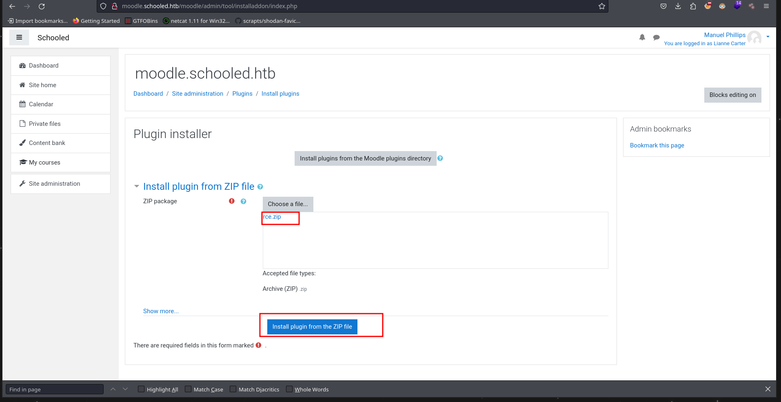Click the blue help icon beside ZIP package
Screen dimensions: 781x402
coord(244,201)
